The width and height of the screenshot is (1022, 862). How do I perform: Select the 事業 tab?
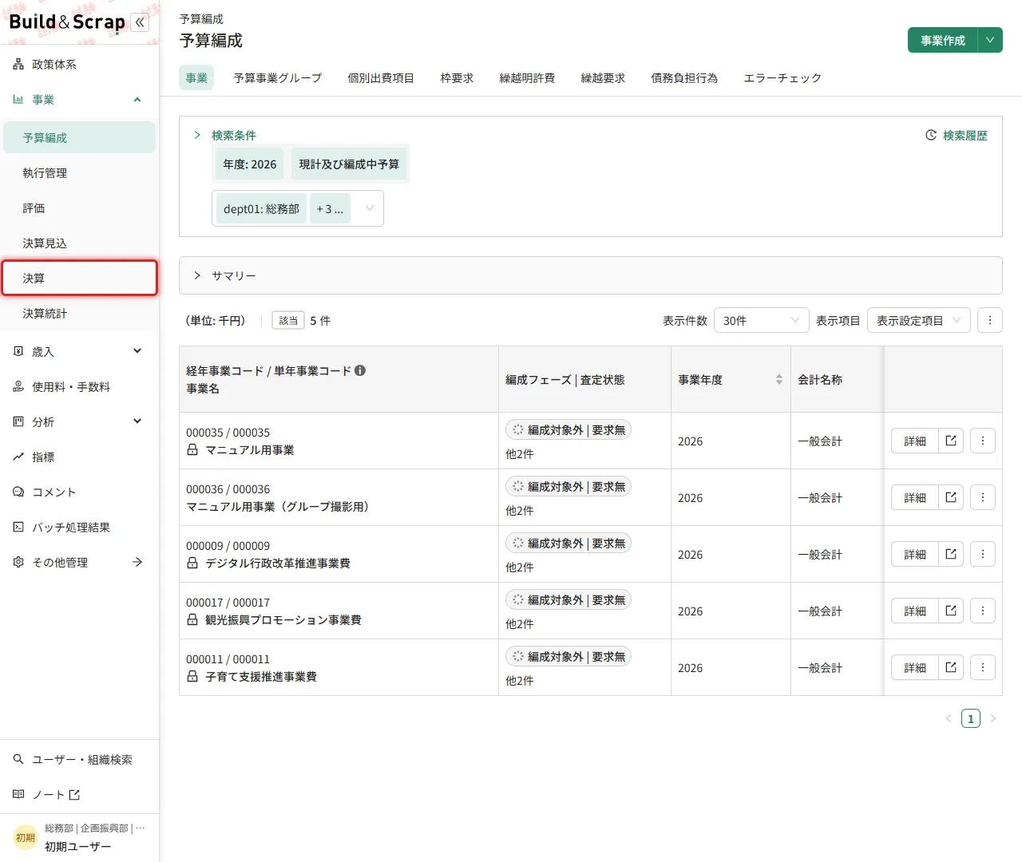[196, 77]
